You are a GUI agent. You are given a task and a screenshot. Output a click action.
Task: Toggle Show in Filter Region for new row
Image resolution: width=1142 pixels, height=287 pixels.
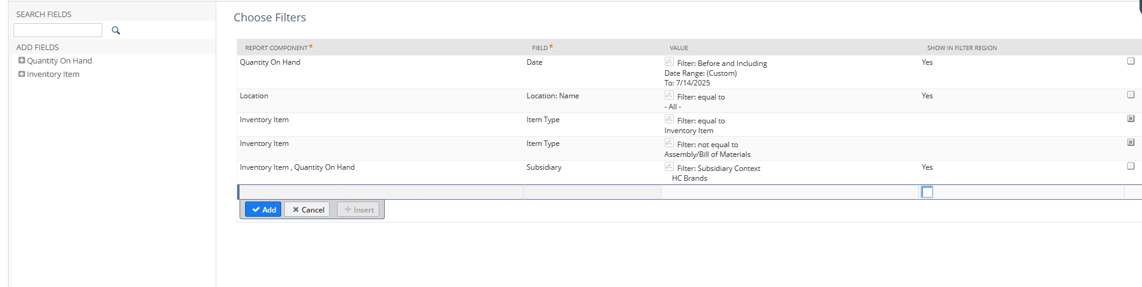click(928, 192)
